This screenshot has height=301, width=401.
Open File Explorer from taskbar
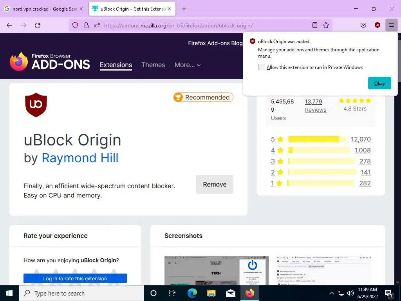(211, 293)
